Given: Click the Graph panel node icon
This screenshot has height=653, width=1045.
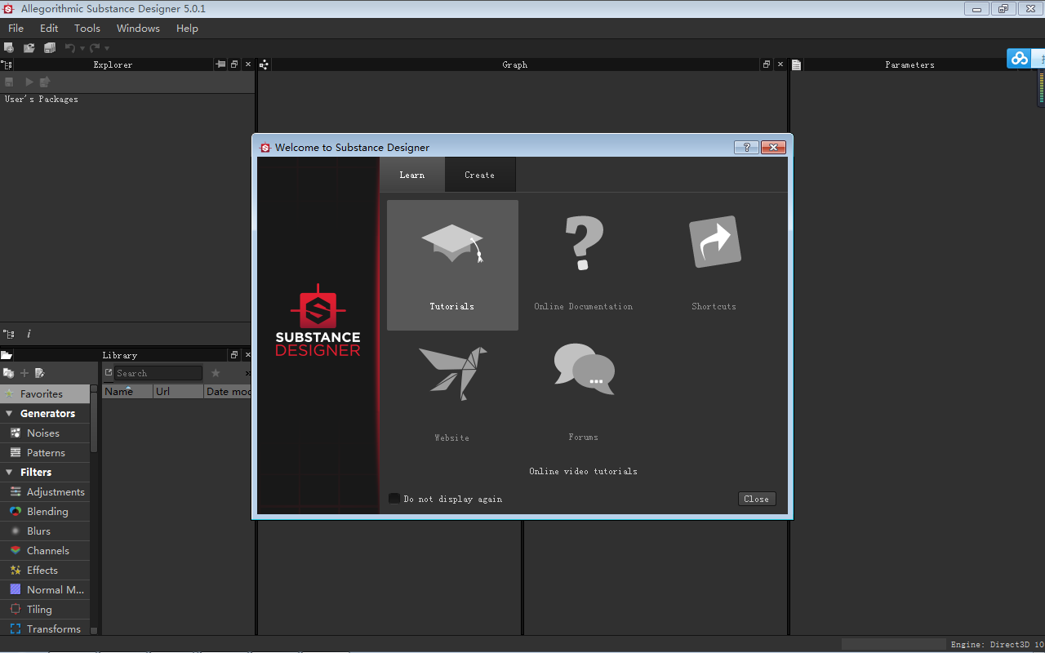Looking at the screenshot, I should pyautogui.click(x=264, y=64).
